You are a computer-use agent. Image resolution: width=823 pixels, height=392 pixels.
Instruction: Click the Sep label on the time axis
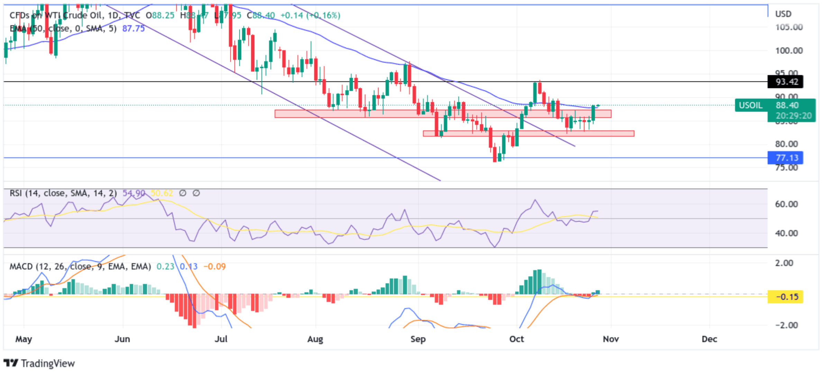(x=418, y=339)
